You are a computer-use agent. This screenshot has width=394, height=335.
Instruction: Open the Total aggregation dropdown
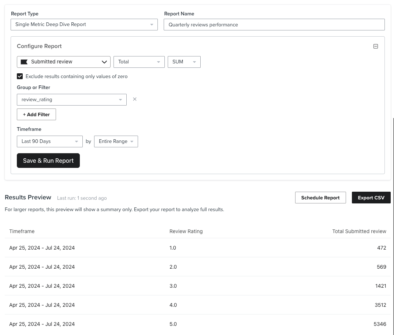tap(158, 62)
